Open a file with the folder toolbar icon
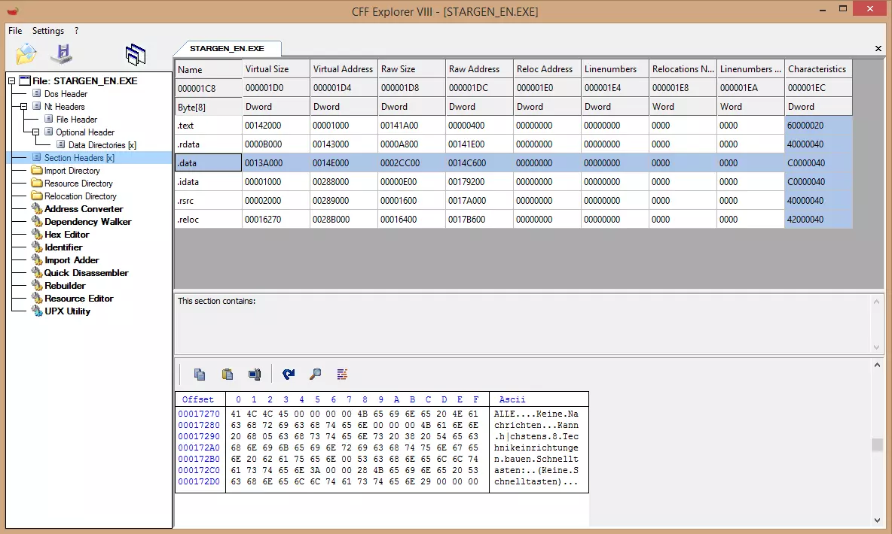Image resolution: width=892 pixels, height=534 pixels. 26,54
